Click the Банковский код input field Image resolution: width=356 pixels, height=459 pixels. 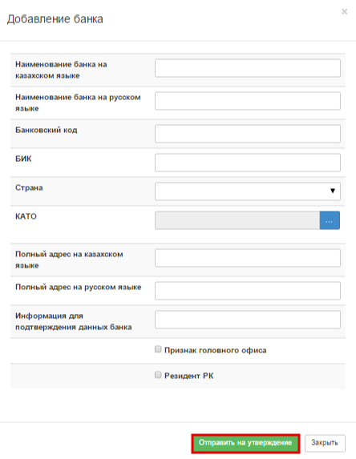point(248,134)
